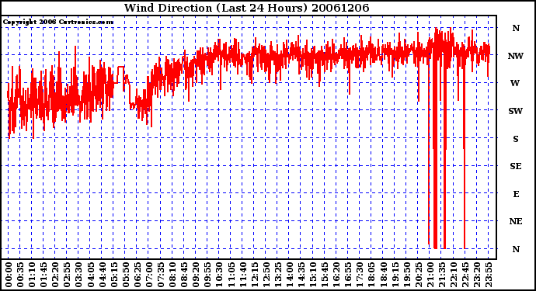Click the 22:45 time axis label
Viewport: 536px width, 291px height.
pos(465,275)
